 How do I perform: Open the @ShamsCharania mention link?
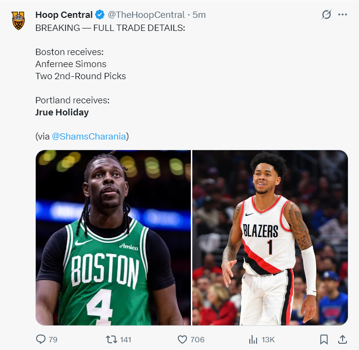click(88, 137)
